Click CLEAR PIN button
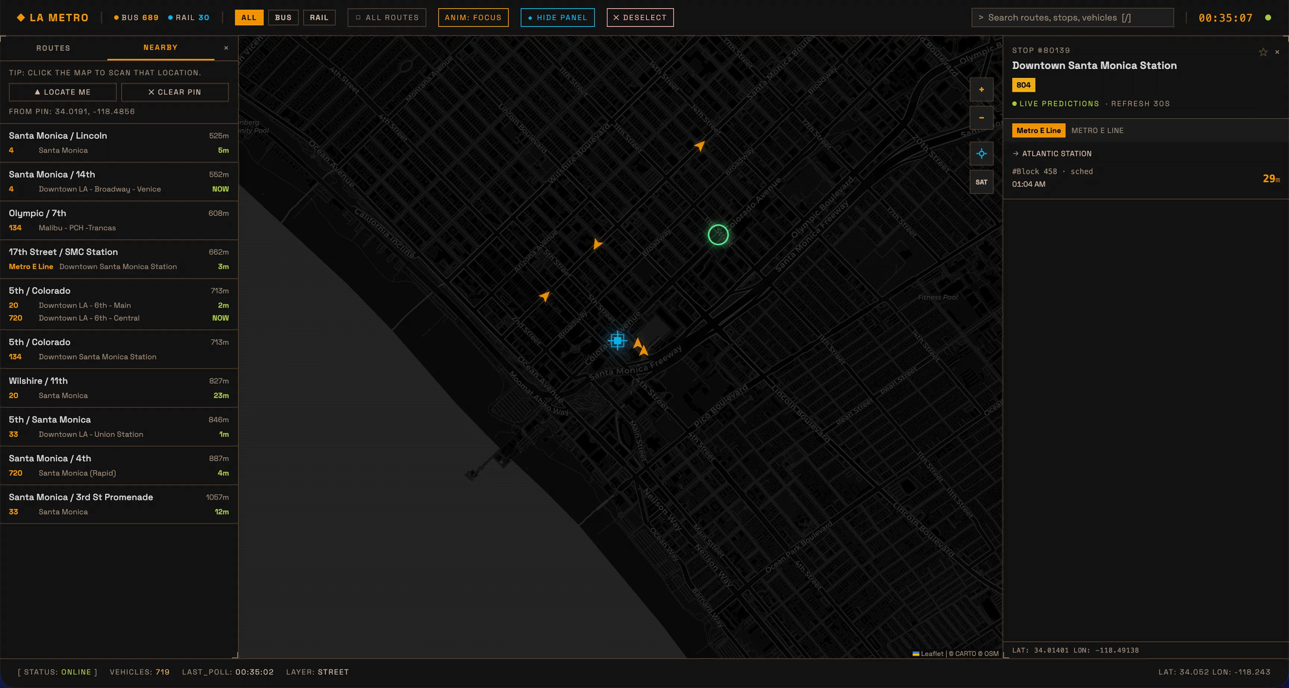 coord(175,92)
